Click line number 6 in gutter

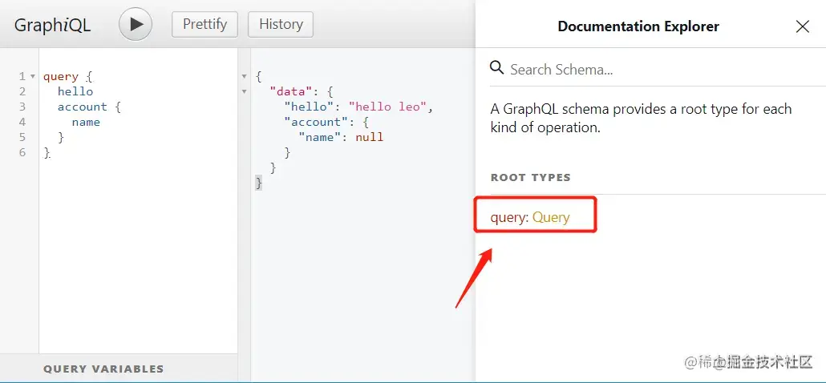(22, 152)
